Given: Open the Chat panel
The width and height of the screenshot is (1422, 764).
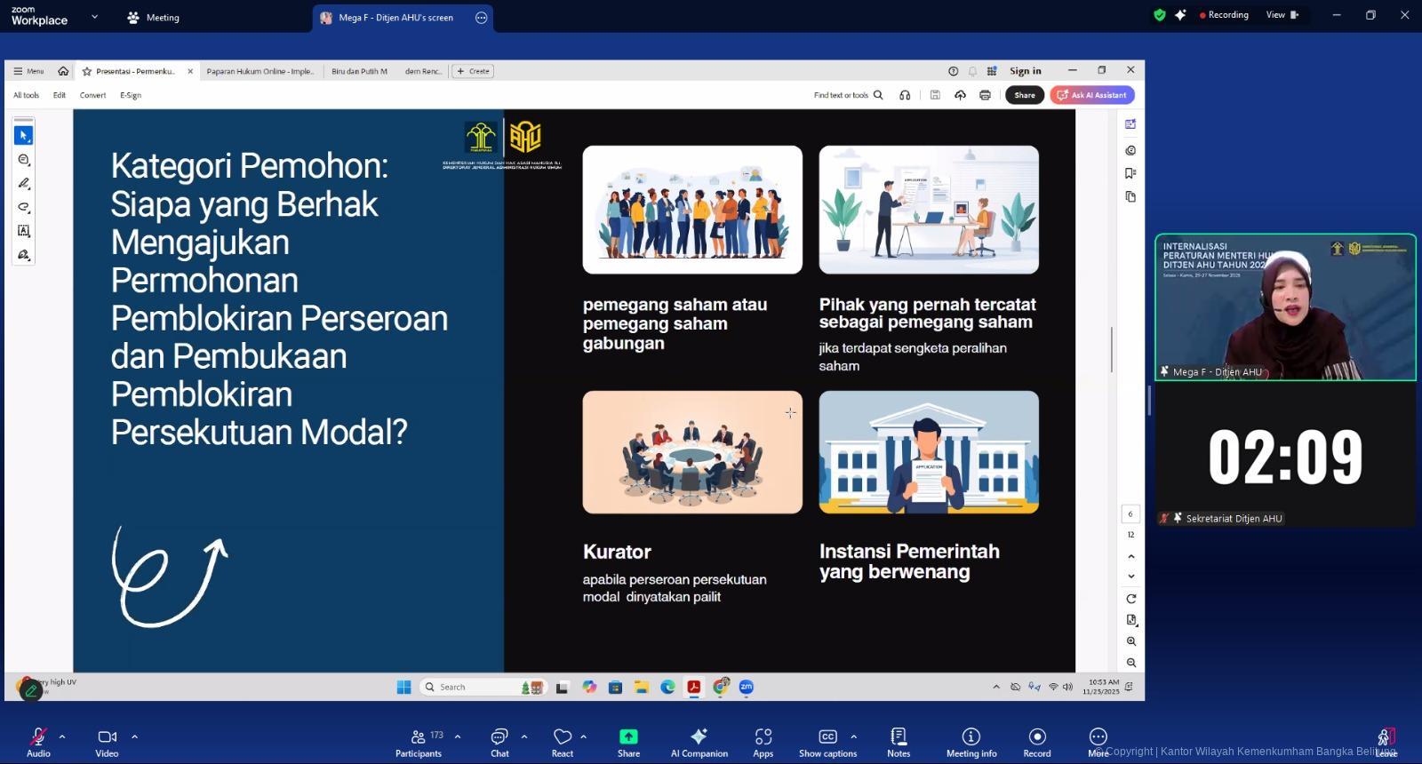Looking at the screenshot, I should click(499, 741).
